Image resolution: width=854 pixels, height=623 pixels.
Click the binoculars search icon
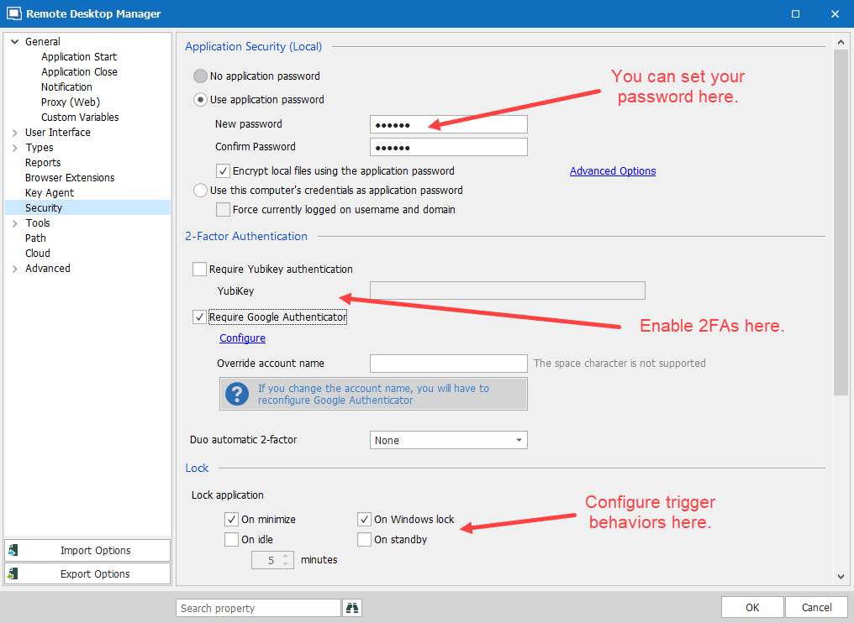click(x=352, y=608)
